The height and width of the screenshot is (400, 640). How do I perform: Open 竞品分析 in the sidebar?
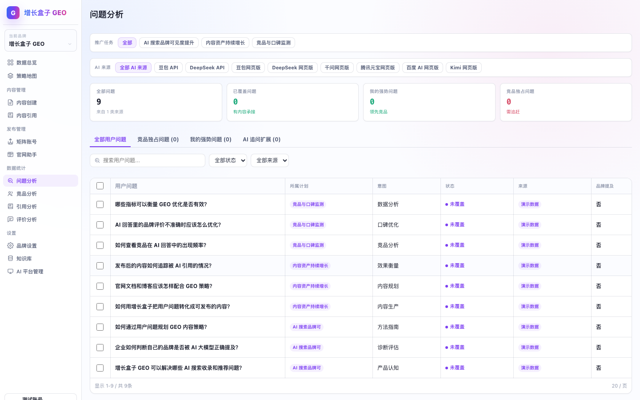[40, 194]
